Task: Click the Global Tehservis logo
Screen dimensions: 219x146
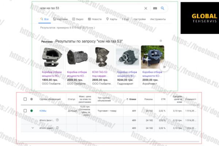Action: click(x=200, y=18)
